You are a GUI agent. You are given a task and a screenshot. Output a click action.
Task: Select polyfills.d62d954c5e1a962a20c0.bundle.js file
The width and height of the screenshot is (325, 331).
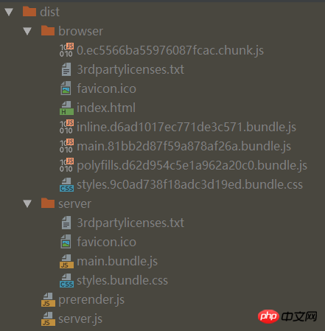[x=192, y=165]
